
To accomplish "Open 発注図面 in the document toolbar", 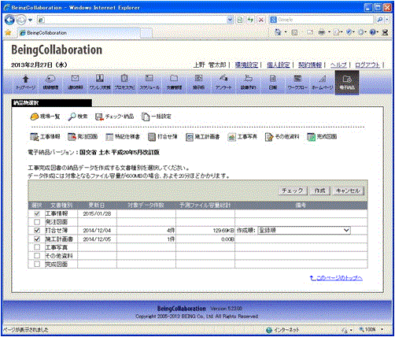I will 83,136.
